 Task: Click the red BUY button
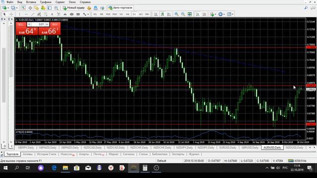(55, 24)
